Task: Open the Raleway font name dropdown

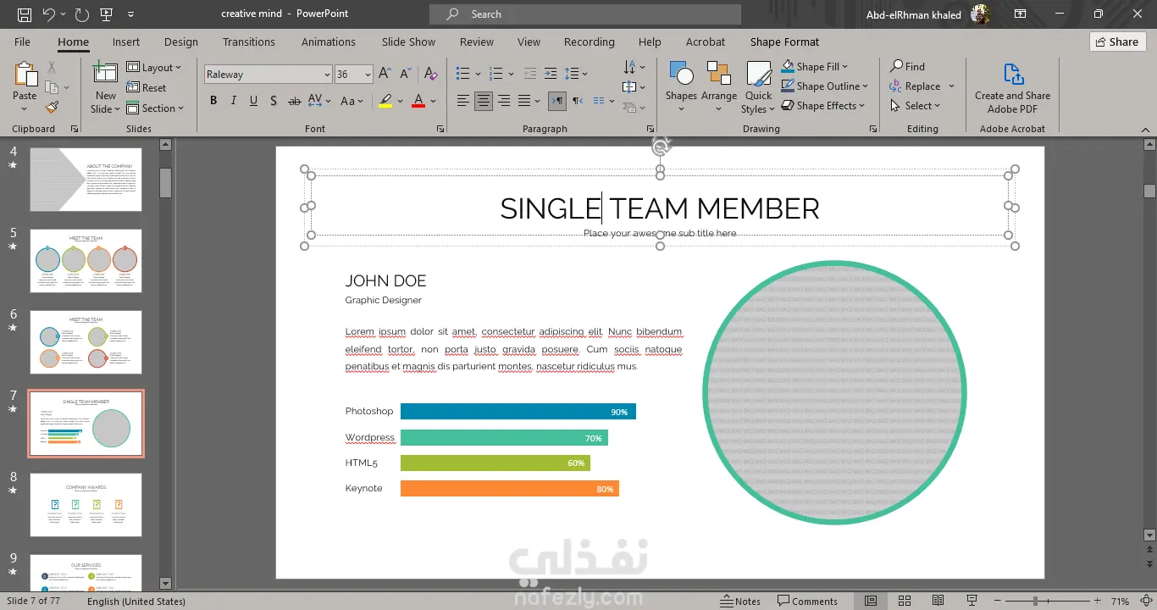Action: (327, 75)
